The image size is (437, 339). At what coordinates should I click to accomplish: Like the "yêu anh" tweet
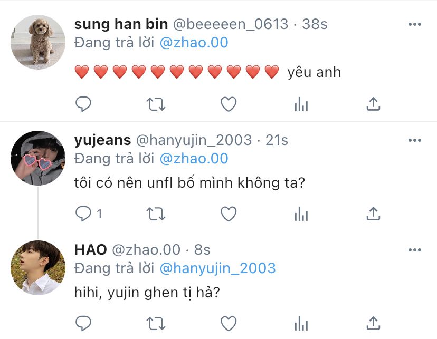tap(229, 104)
